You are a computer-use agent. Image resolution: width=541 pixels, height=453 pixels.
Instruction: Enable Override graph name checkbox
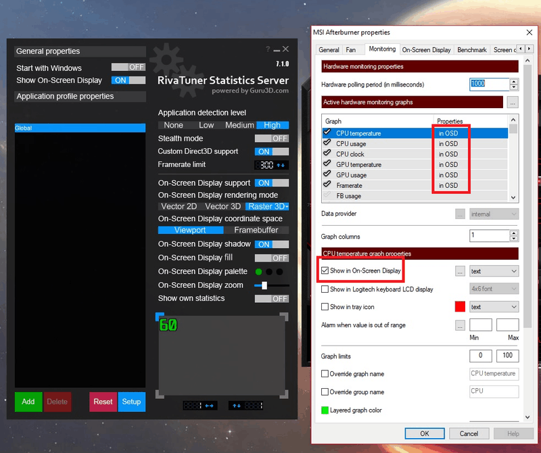point(325,374)
